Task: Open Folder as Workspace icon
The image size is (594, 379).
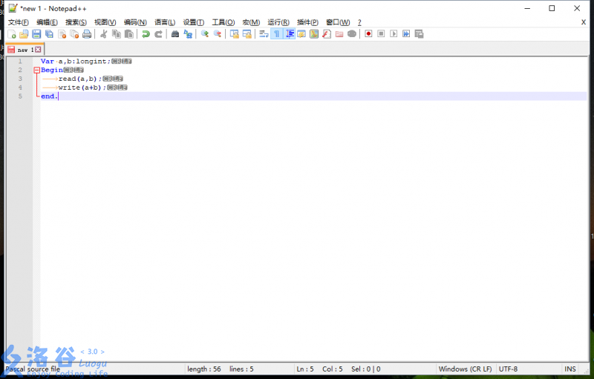Action: [x=339, y=34]
